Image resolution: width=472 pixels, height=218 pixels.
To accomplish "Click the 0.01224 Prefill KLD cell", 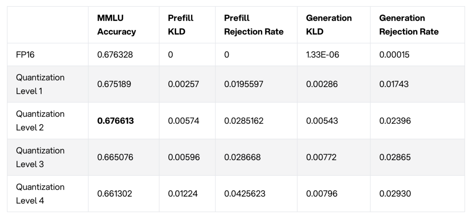I will (184, 193).
